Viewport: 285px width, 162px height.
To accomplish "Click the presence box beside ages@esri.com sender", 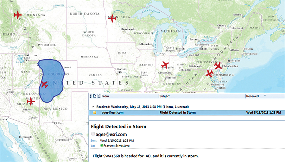I will click(x=93, y=134).
